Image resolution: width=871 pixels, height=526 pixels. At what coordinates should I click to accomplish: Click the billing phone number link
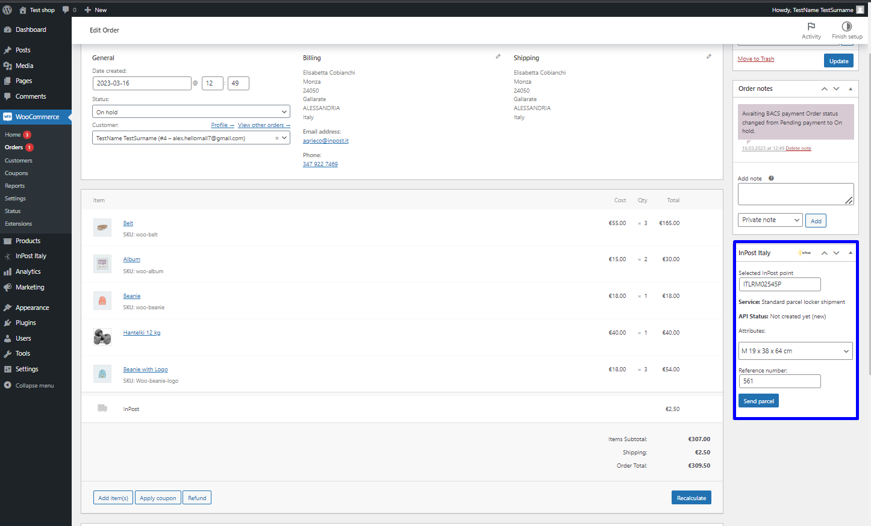[x=320, y=164]
